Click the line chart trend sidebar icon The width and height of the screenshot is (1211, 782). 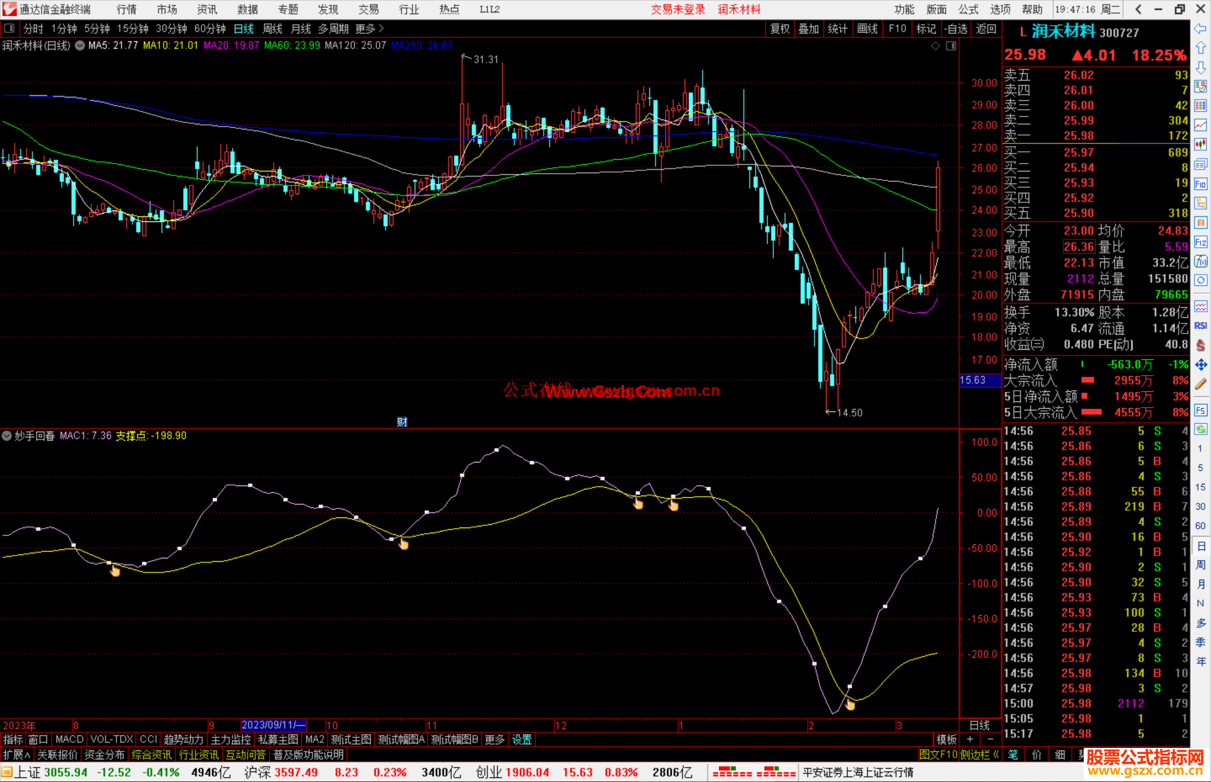(1200, 124)
